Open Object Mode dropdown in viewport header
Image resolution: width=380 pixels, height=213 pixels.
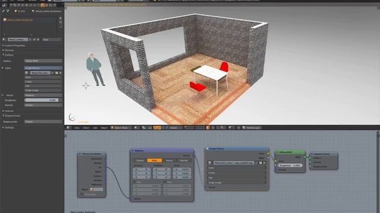121,128
